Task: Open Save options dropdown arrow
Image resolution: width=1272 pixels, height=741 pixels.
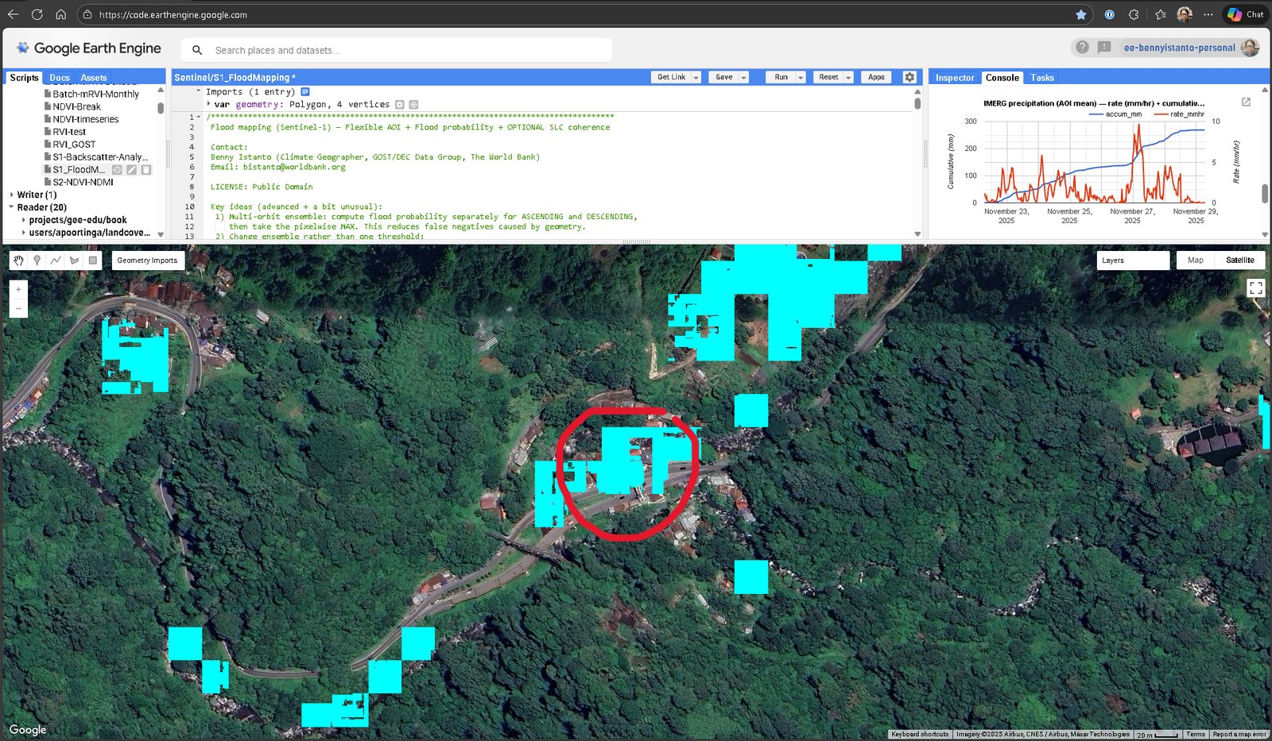Action: pyautogui.click(x=743, y=78)
